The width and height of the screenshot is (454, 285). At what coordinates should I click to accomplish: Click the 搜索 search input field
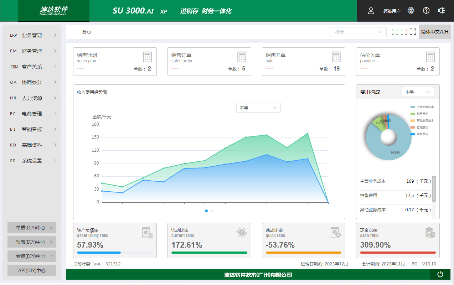pyautogui.click(x=355, y=32)
